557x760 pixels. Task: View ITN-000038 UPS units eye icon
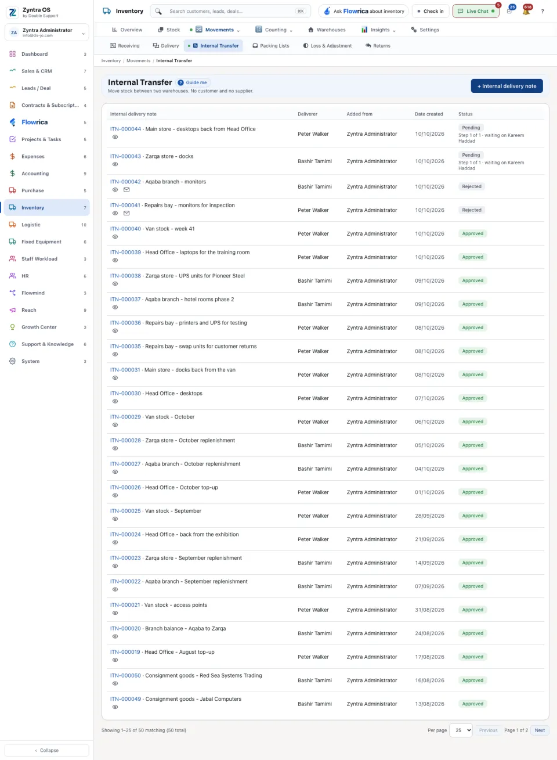[115, 284]
